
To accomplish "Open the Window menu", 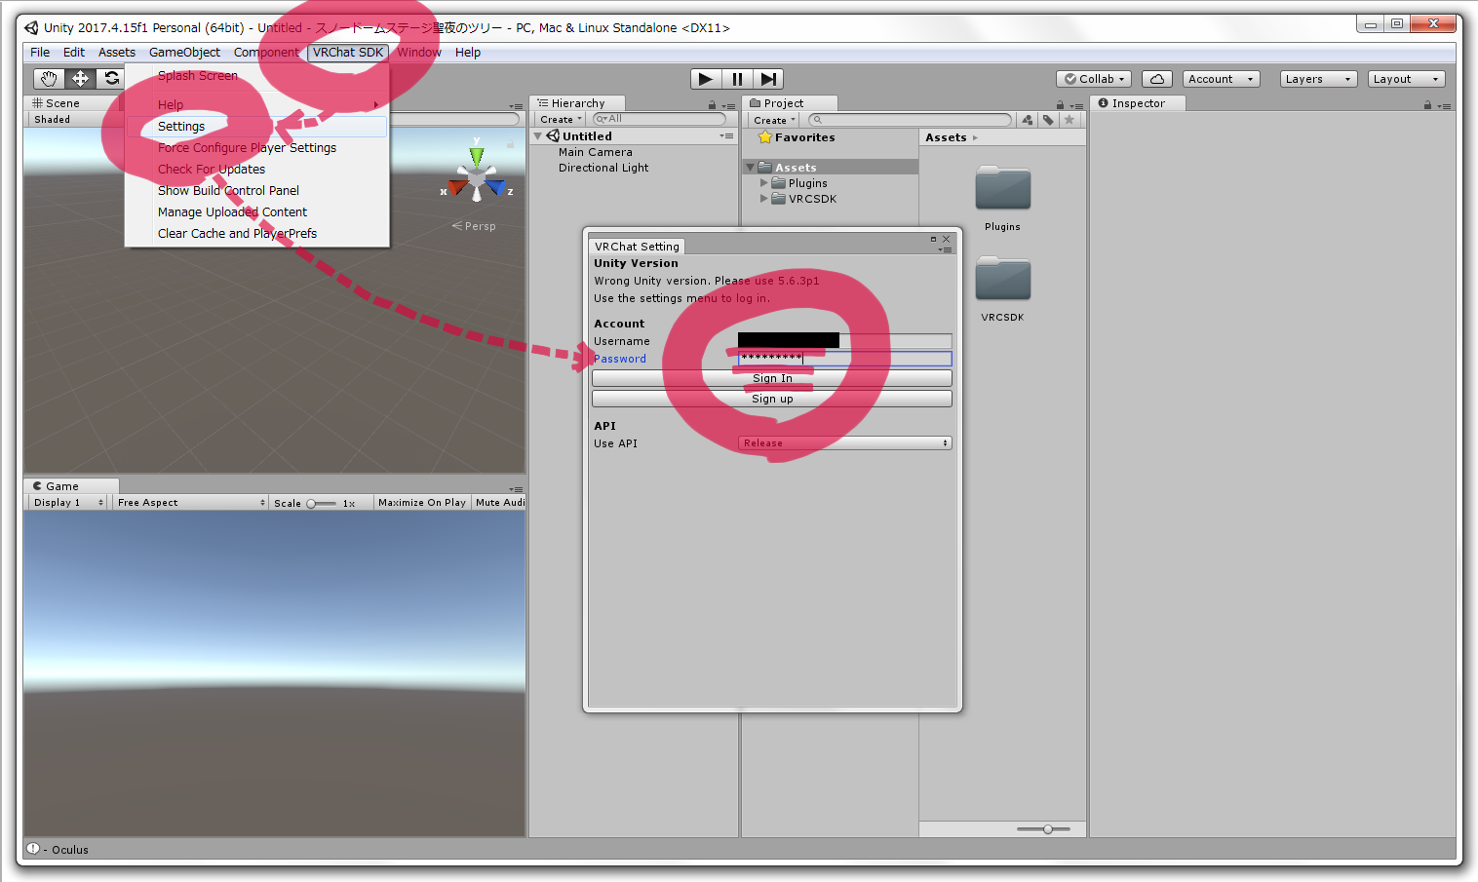I will [x=419, y=53].
